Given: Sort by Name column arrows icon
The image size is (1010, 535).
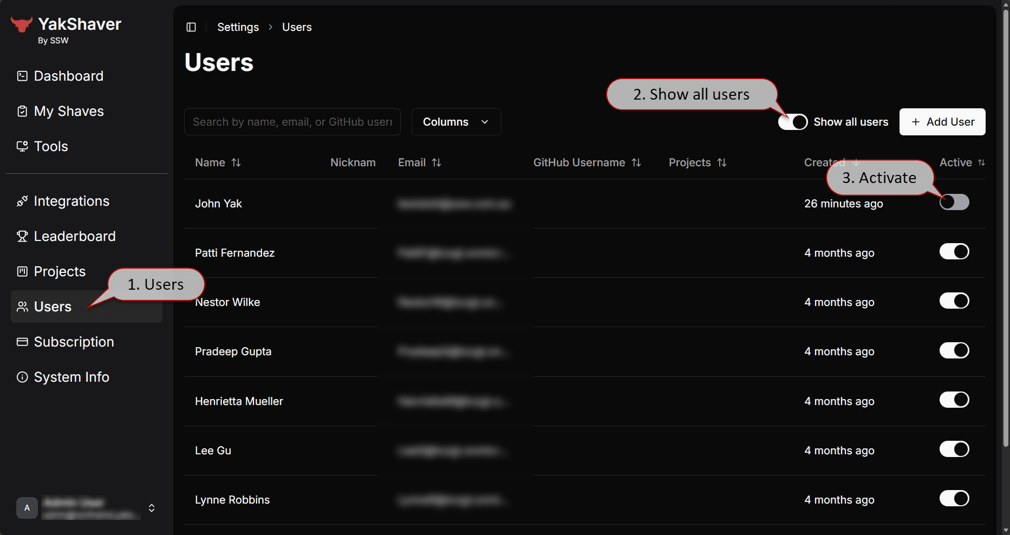Looking at the screenshot, I should pos(236,162).
